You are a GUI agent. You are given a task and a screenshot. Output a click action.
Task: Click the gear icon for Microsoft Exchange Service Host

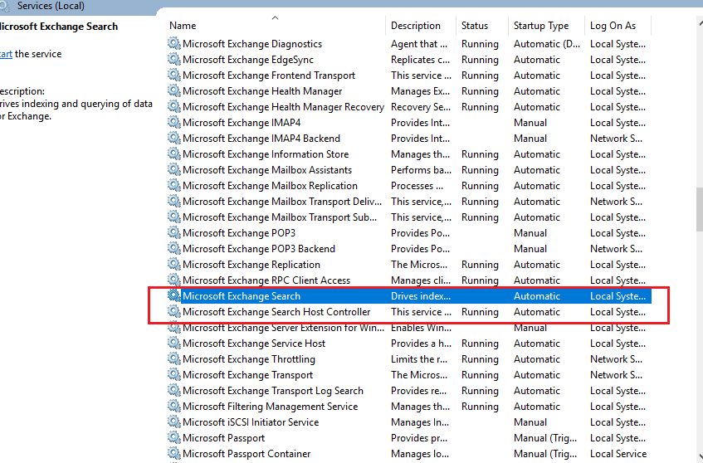click(x=174, y=343)
